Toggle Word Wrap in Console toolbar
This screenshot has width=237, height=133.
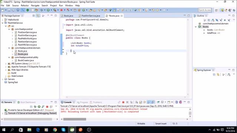coord(145,102)
